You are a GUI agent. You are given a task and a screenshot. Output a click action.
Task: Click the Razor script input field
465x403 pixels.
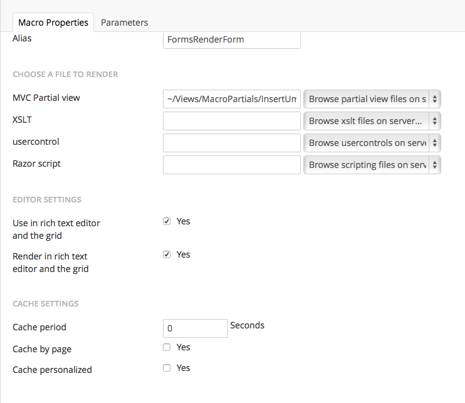click(232, 165)
